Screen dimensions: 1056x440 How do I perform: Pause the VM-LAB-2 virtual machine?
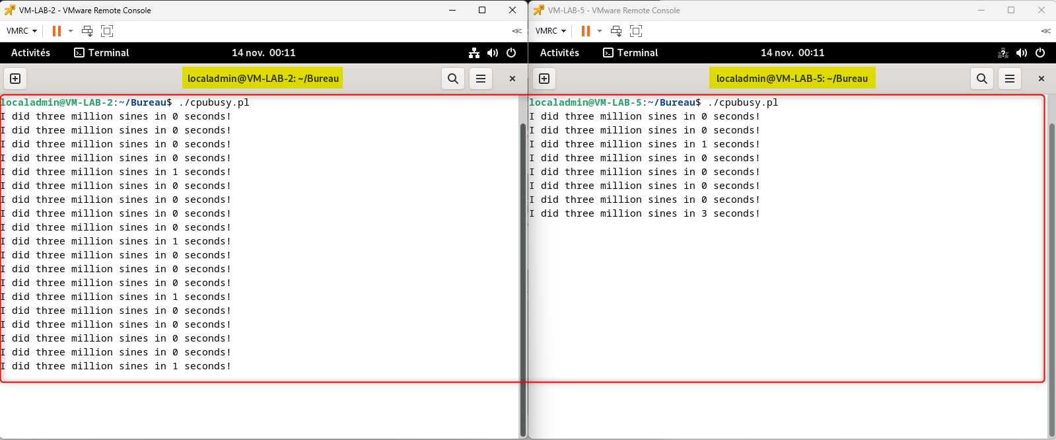click(x=57, y=31)
